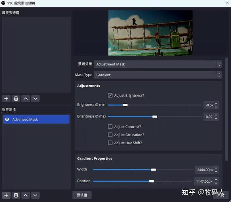Click the Gradient Width value field
The width and height of the screenshot is (231, 202).
[x=205, y=170]
